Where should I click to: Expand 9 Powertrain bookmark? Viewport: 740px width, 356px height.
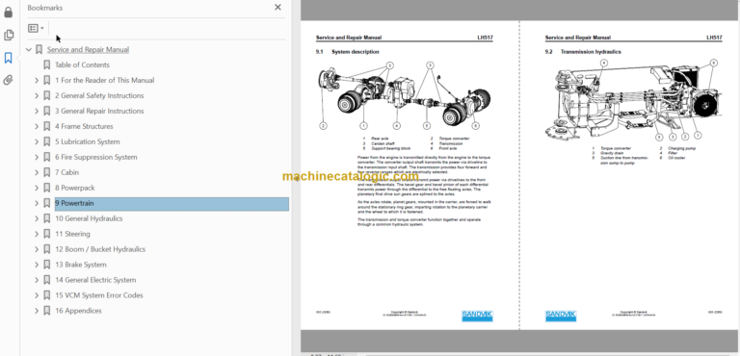coord(37,203)
